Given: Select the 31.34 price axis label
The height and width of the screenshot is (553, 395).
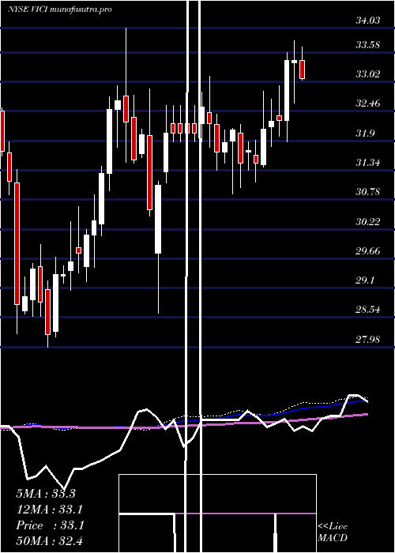Looking at the screenshot, I should (368, 163).
